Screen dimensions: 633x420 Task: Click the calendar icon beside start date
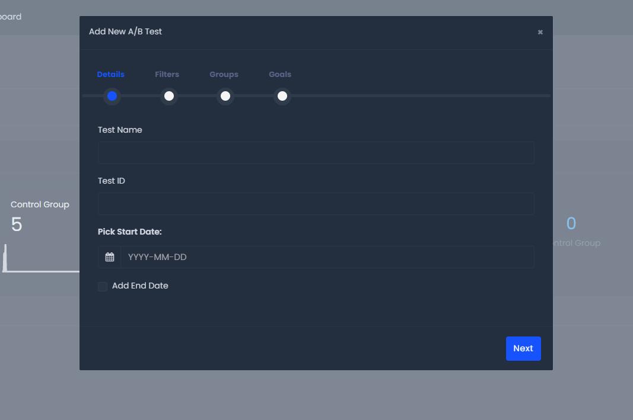click(x=109, y=257)
